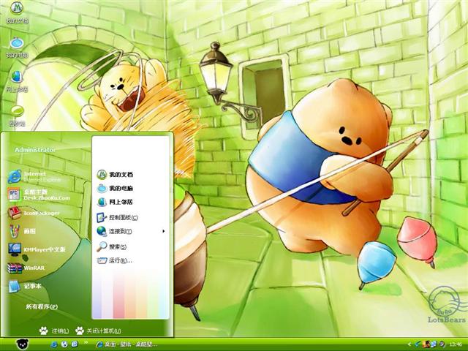The height and width of the screenshot is (351, 468).
Task: Click the tray icon next to clock
Action: (x=442, y=344)
